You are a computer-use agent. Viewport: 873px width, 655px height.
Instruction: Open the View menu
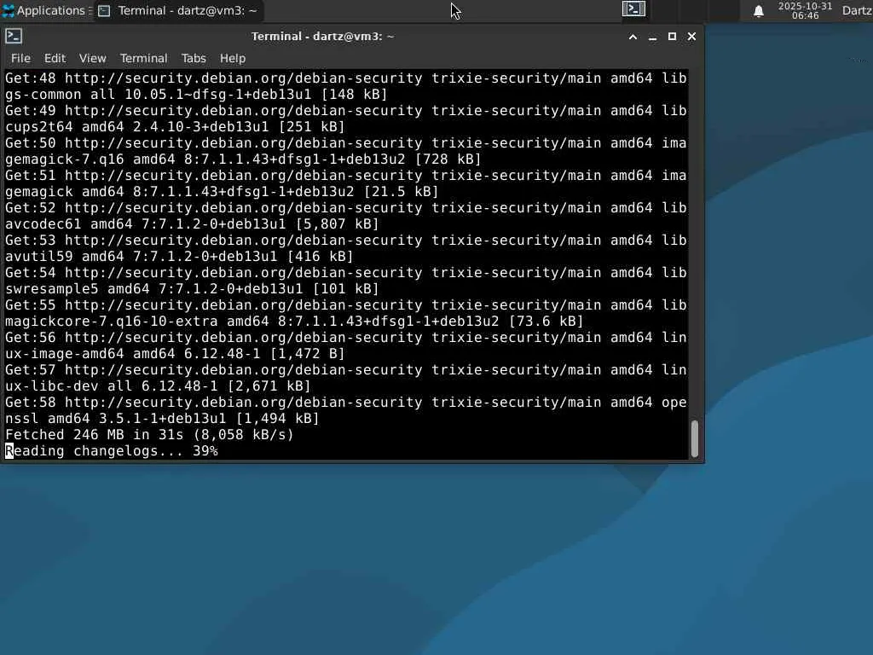tap(92, 58)
